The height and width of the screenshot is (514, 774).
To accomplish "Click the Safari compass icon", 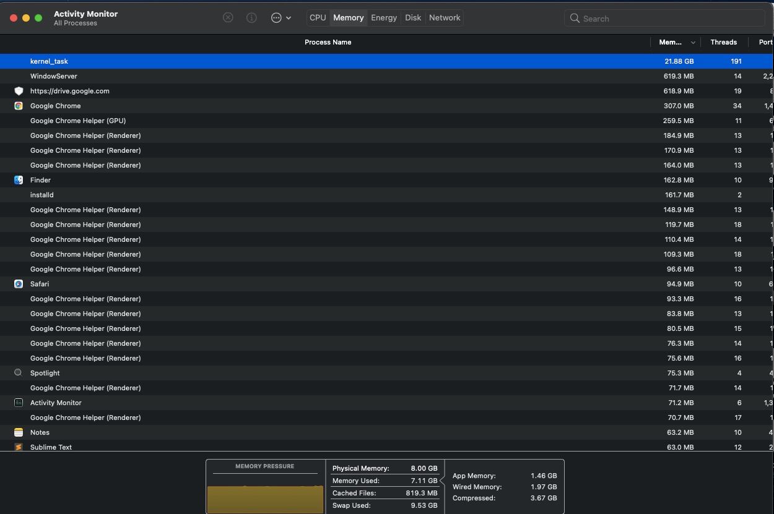I will pos(19,284).
